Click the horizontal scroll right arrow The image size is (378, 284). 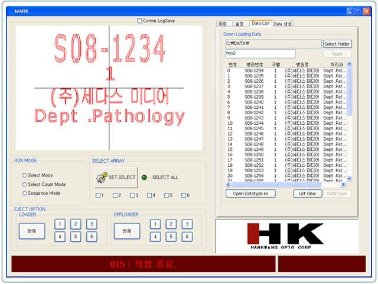(343, 185)
